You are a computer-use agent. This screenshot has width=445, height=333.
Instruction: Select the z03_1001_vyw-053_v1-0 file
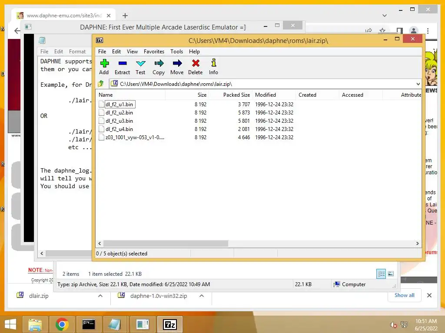[135, 137]
